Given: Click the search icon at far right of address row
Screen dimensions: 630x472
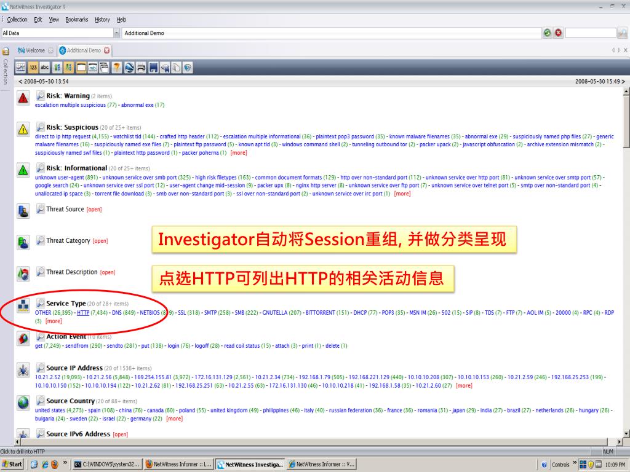Looking at the screenshot, I should [x=623, y=33].
